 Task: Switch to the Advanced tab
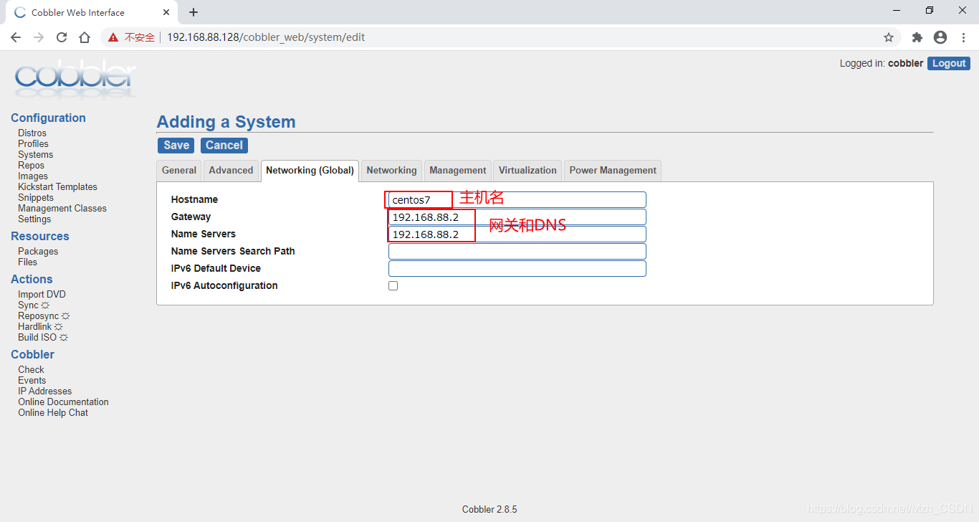pos(231,170)
